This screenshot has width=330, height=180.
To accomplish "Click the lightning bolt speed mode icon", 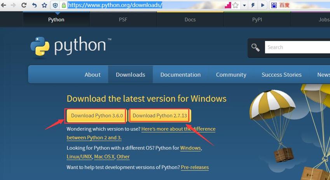I will point(253,5).
